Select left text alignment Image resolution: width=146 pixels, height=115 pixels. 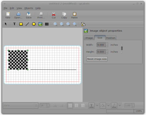tap(70, 106)
